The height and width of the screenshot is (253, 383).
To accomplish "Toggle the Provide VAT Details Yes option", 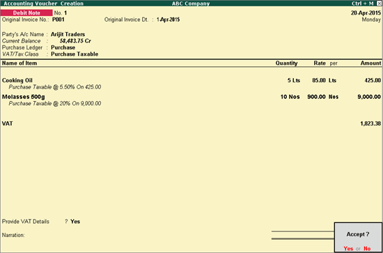I will click(x=75, y=222).
